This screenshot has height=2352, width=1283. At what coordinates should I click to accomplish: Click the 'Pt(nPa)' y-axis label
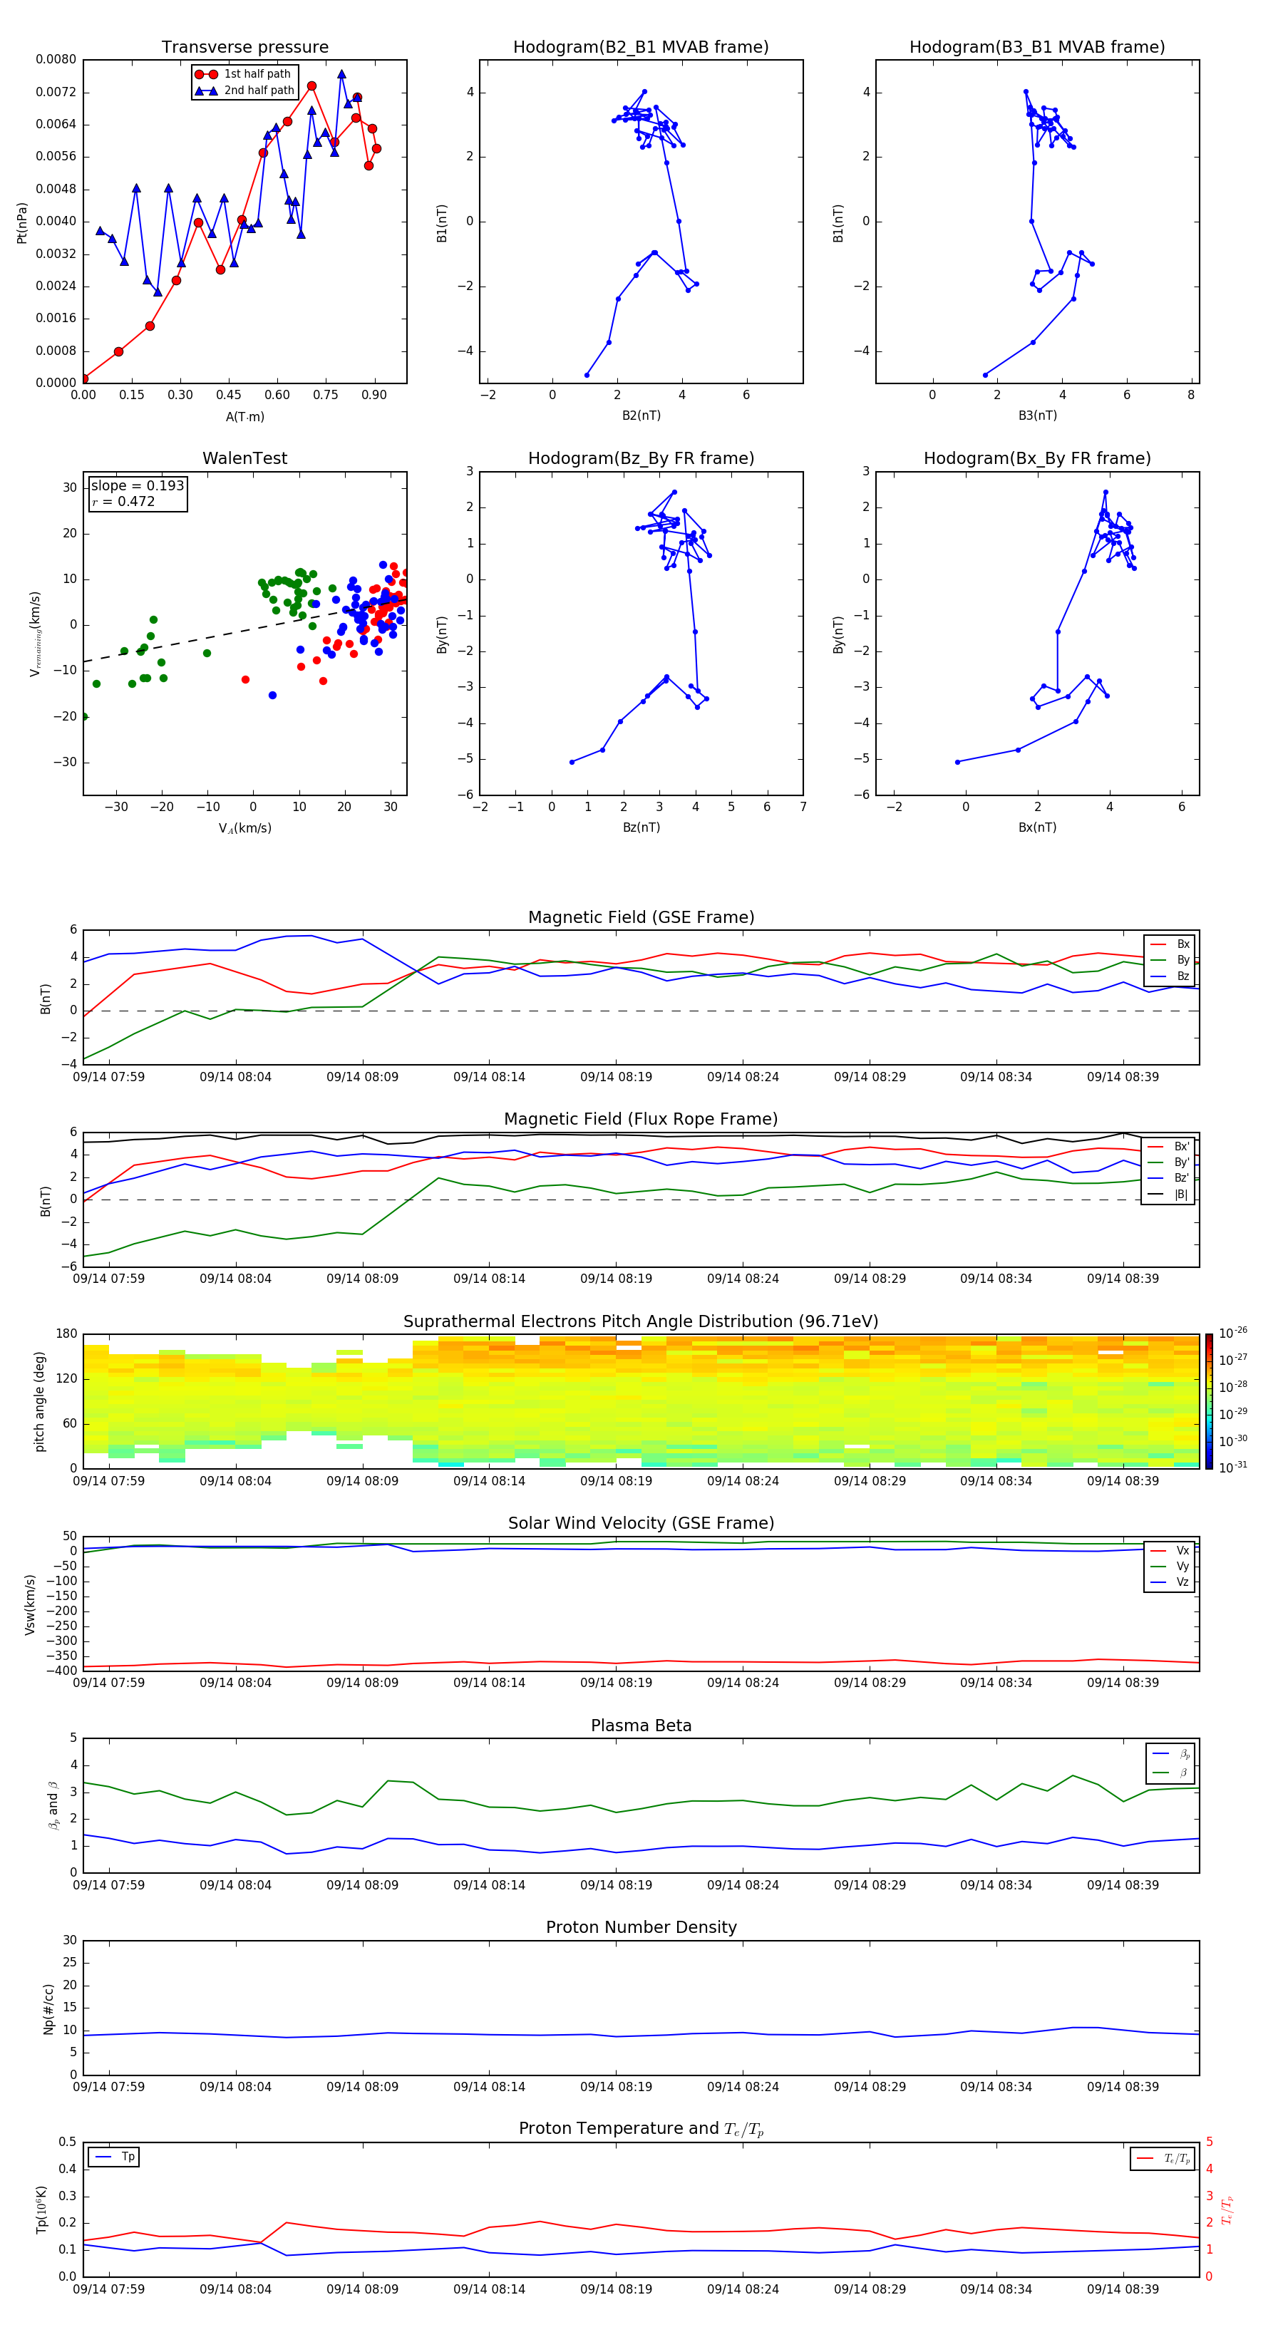(x=22, y=223)
